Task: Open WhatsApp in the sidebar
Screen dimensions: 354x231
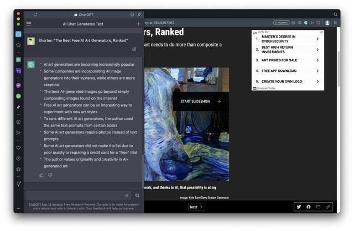Action: pos(18,96)
